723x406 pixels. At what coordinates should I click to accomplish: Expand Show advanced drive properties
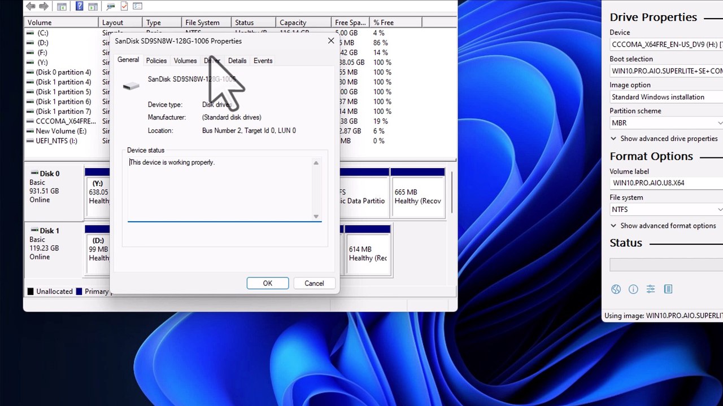coord(664,139)
